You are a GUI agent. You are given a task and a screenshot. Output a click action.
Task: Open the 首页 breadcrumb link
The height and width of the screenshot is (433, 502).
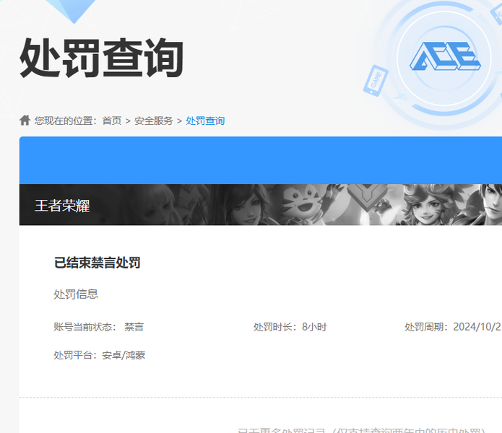pos(112,121)
